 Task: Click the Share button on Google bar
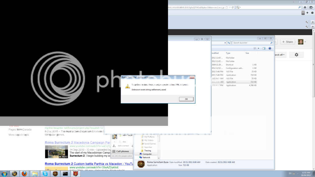(x=288, y=42)
